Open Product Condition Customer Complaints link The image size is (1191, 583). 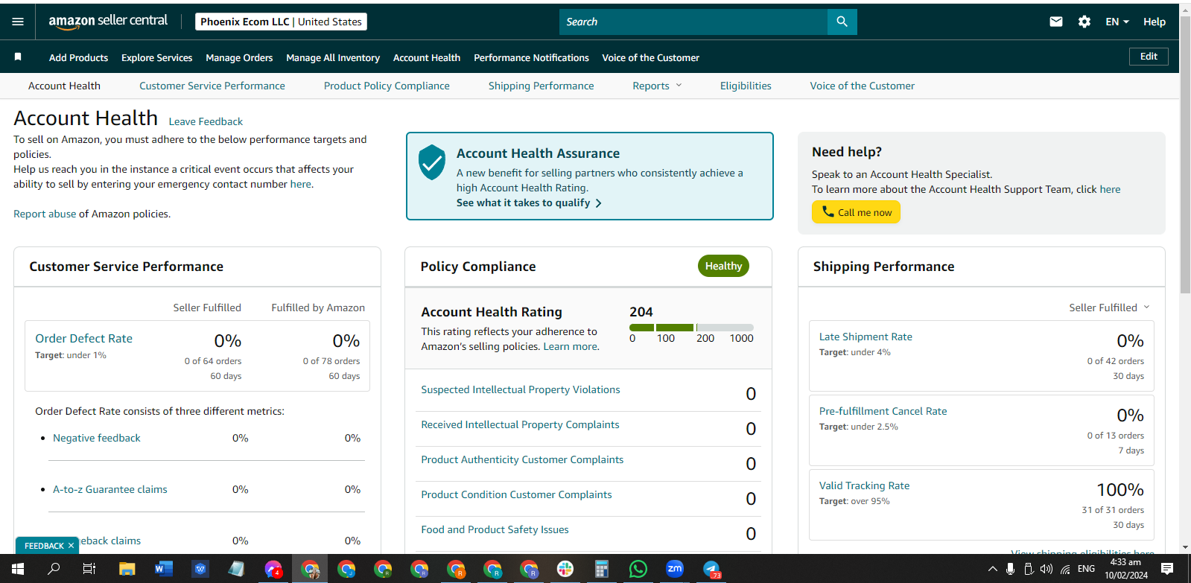516,494
